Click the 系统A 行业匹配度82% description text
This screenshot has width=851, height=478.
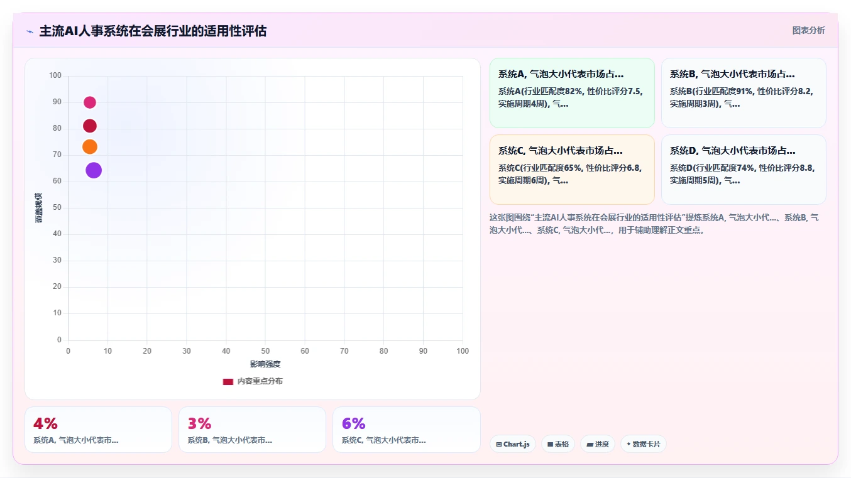click(x=571, y=97)
